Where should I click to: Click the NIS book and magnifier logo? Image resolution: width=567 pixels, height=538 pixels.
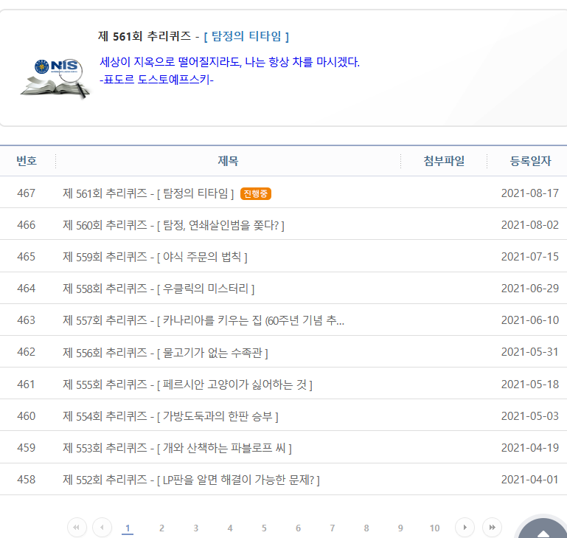pyautogui.click(x=55, y=77)
